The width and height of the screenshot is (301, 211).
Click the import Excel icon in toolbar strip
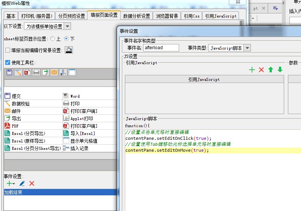(63, 72)
